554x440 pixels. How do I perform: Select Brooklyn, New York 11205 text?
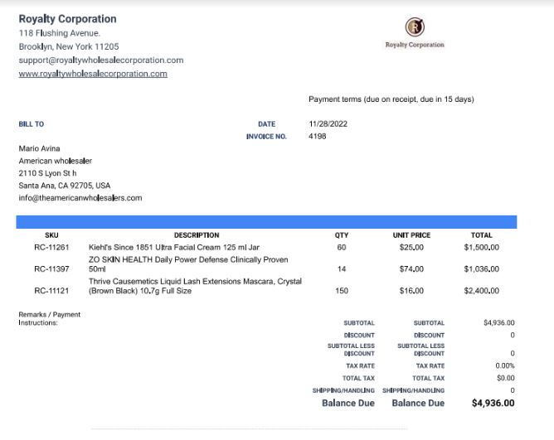pyautogui.click(x=69, y=46)
